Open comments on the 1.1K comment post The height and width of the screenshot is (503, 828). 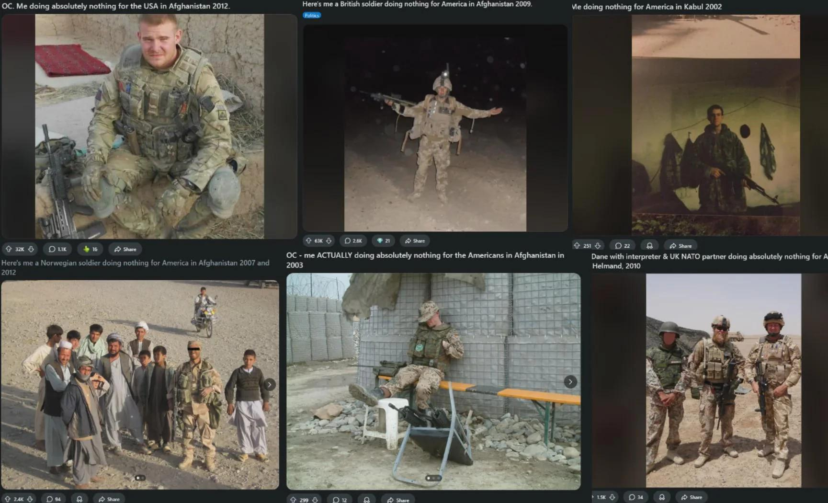click(57, 249)
